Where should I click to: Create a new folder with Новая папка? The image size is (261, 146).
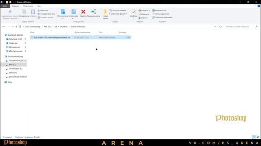tap(105, 14)
